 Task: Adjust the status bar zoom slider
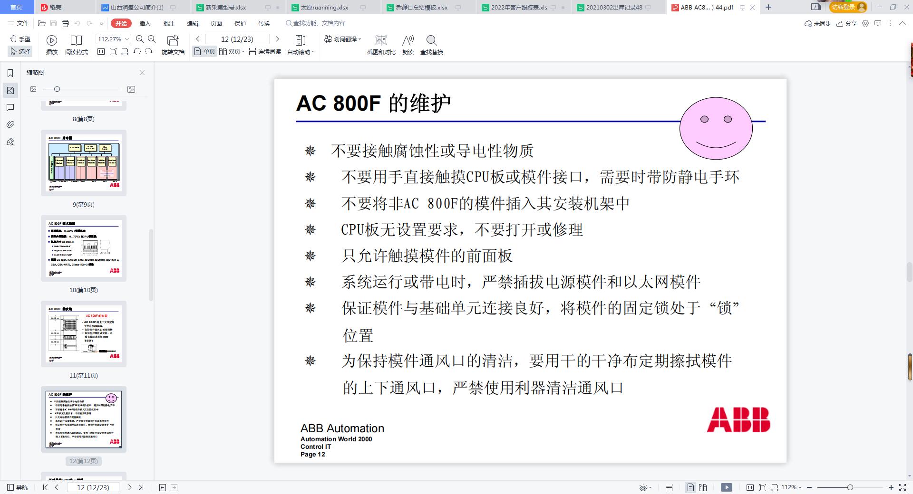coord(849,487)
